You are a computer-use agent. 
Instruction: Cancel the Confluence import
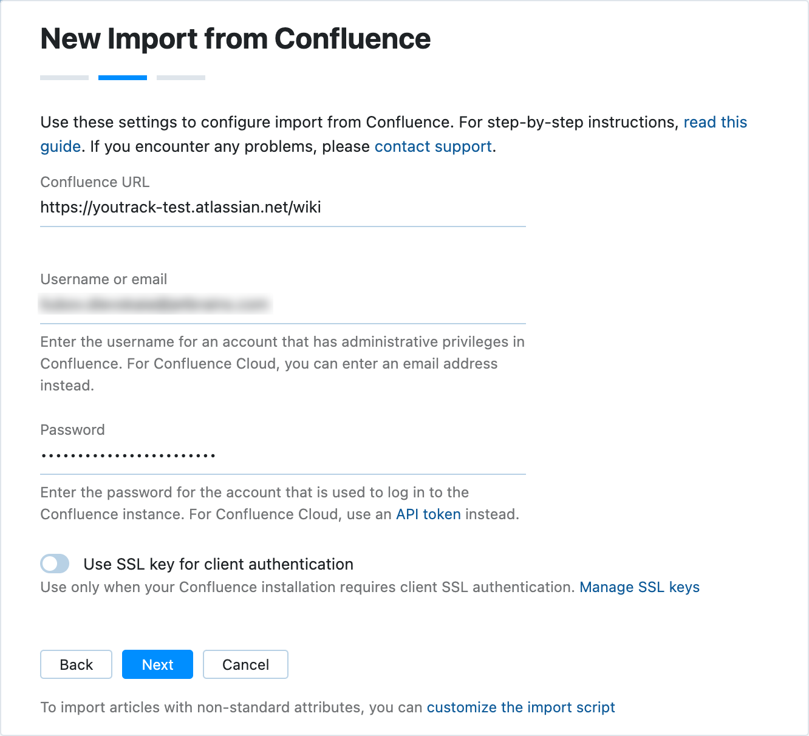click(x=245, y=664)
